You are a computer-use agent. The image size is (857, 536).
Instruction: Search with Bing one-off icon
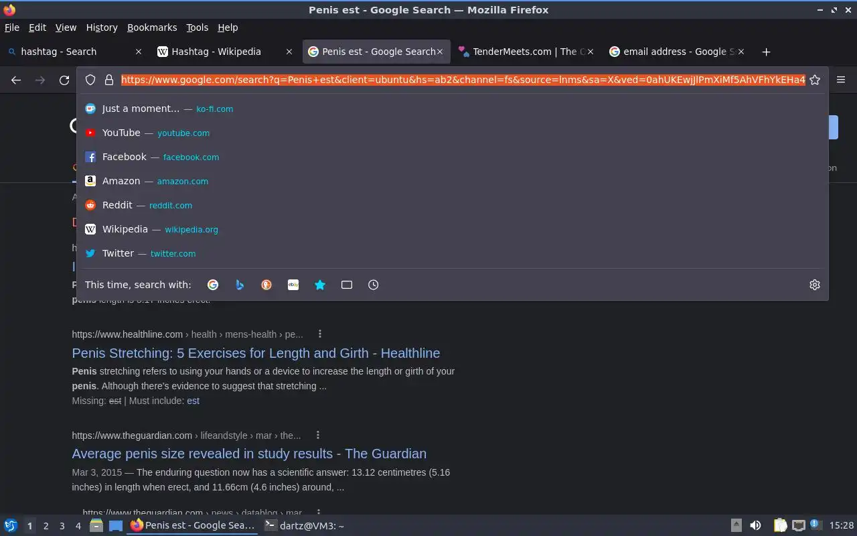[240, 285]
